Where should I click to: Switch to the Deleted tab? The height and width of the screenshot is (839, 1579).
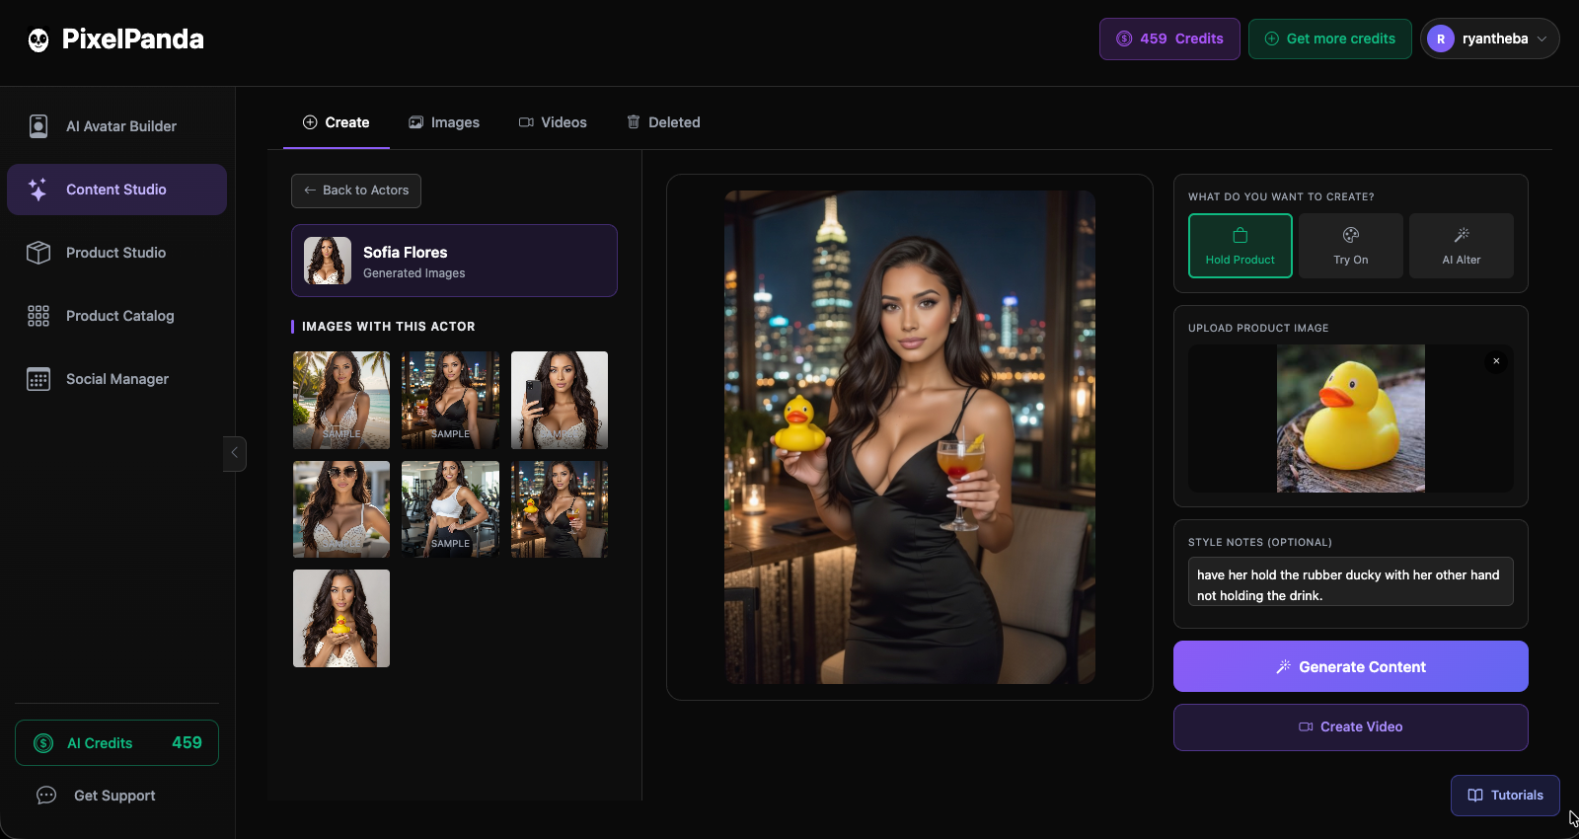tap(663, 122)
